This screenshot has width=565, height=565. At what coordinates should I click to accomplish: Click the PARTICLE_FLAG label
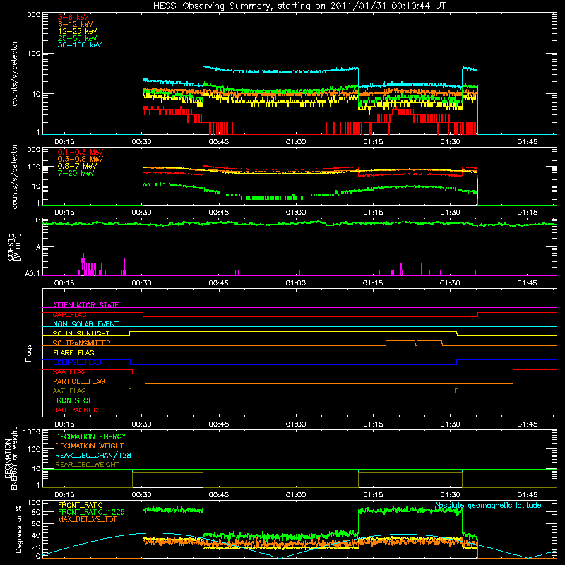tap(79, 381)
